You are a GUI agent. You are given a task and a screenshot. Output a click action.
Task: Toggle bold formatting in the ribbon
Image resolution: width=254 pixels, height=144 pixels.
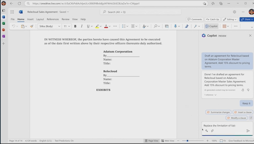coord(75,26)
